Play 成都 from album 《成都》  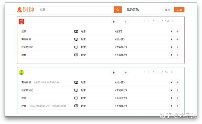coord(171,31)
